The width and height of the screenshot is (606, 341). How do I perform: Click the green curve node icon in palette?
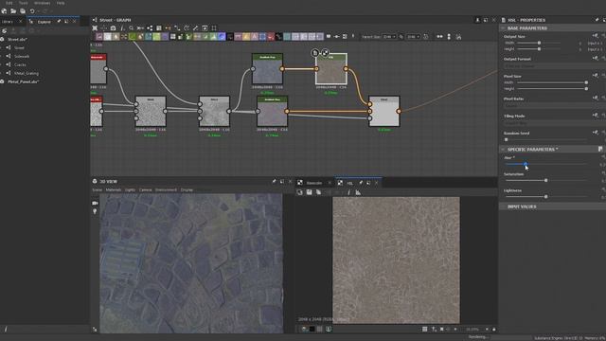pos(133,37)
